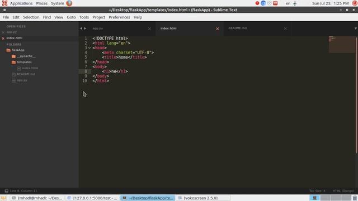Close the README.md tab
Viewport: 358px width, 201px height.
pyautogui.click(x=285, y=28)
